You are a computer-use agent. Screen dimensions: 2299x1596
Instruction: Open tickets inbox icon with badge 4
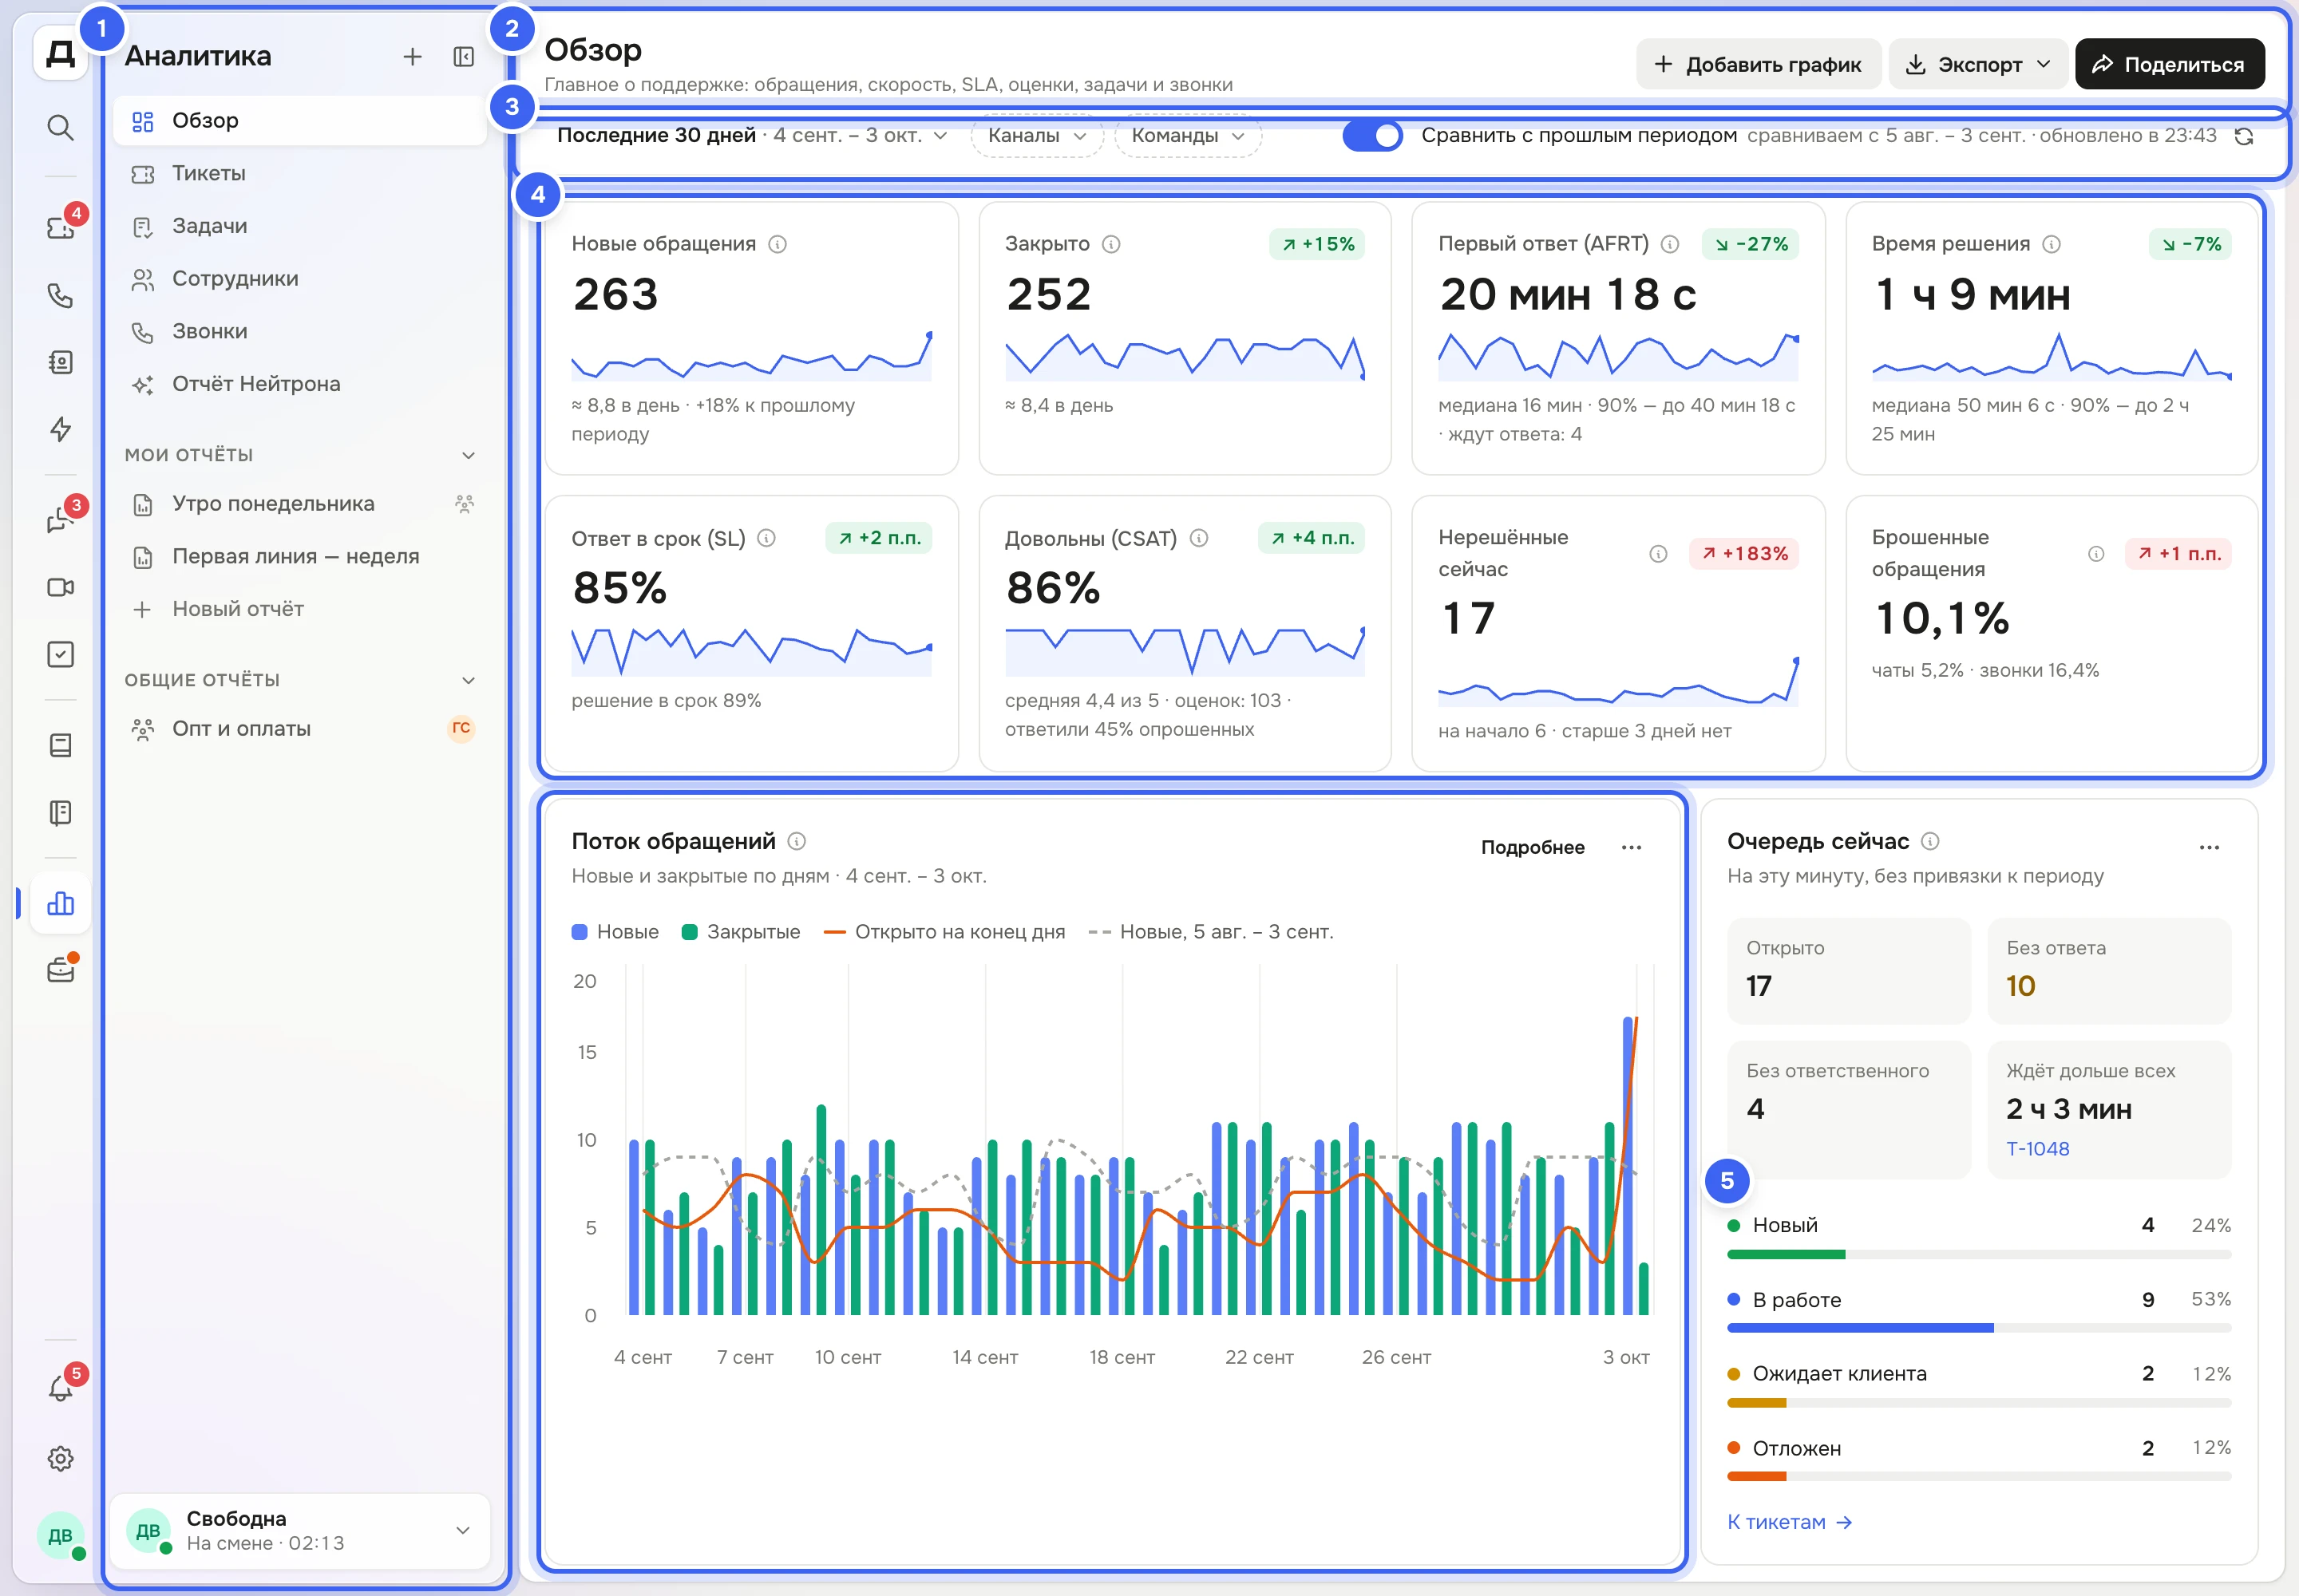tap(60, 228)
